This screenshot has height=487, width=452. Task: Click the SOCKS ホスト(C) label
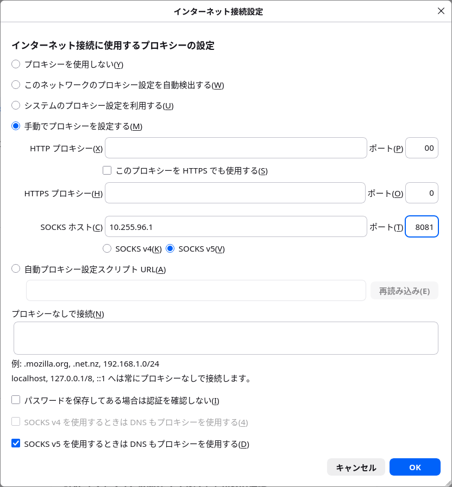pyautogui.click(x=72, y=227)
